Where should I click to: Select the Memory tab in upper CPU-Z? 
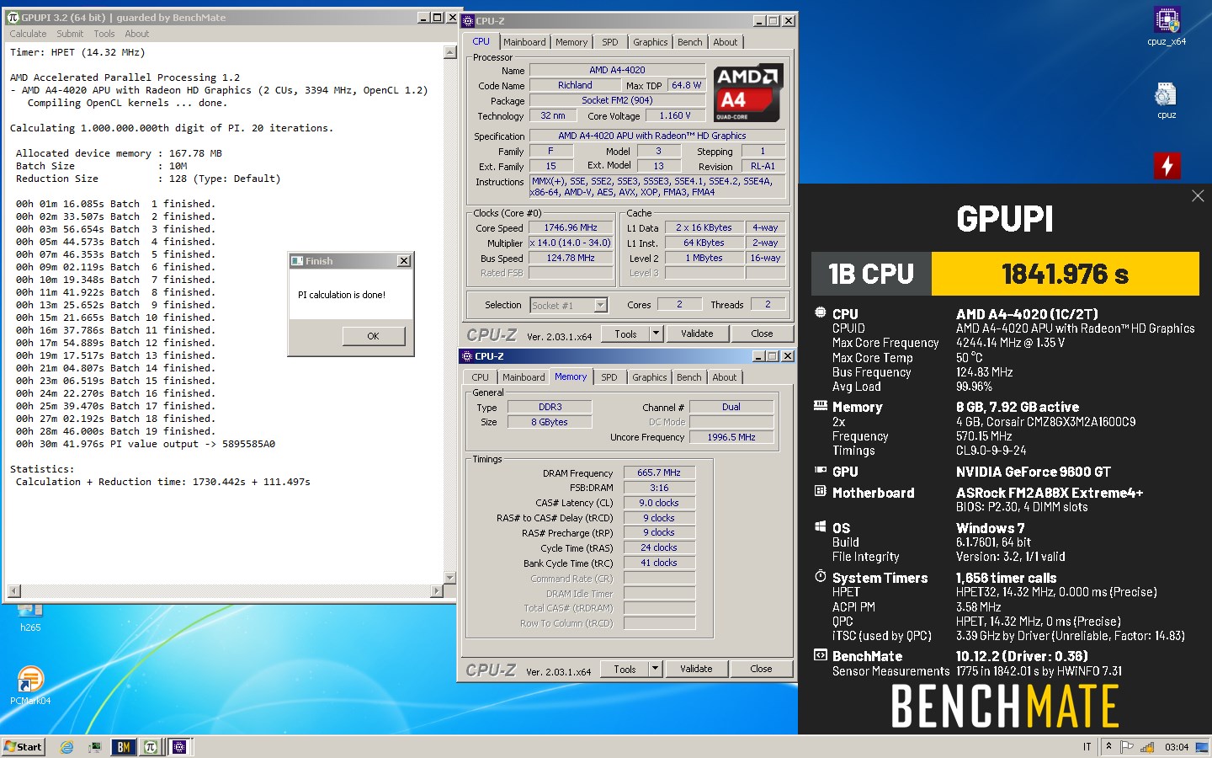click(x=571, y=42)
